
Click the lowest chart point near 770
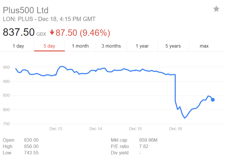(185, 118)
